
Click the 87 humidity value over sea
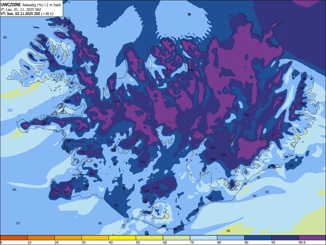pyautogui.click(x=18, y=223)
